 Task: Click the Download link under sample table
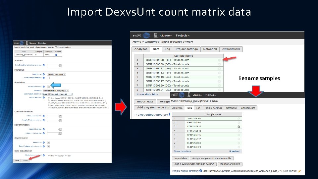pos(235,151)
